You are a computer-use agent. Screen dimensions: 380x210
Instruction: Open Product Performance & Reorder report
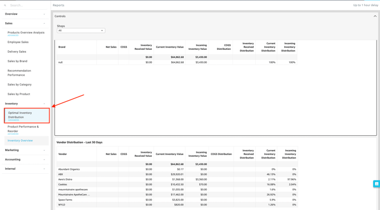click(x=23, y=129)
